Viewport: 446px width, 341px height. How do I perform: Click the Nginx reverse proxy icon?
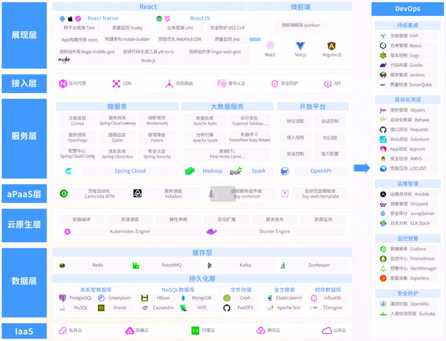pyautogui.click(x=63, y=84)
